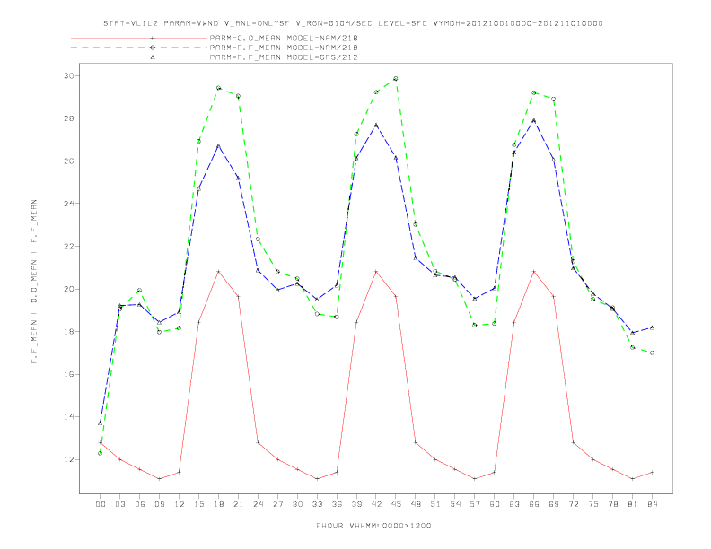The image size is (711, 549).
Task: Click y-axis tick label 16
Action: (68, 375)
